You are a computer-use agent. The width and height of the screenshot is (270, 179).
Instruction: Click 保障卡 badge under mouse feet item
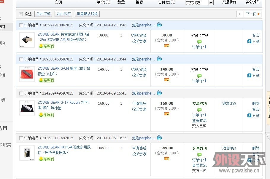coord(46,46)
